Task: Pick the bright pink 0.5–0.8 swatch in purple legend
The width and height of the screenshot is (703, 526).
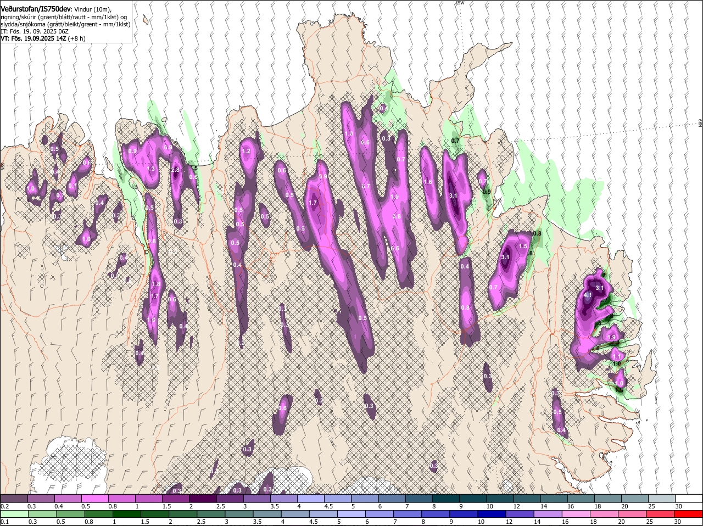Action: coord(95,499)
